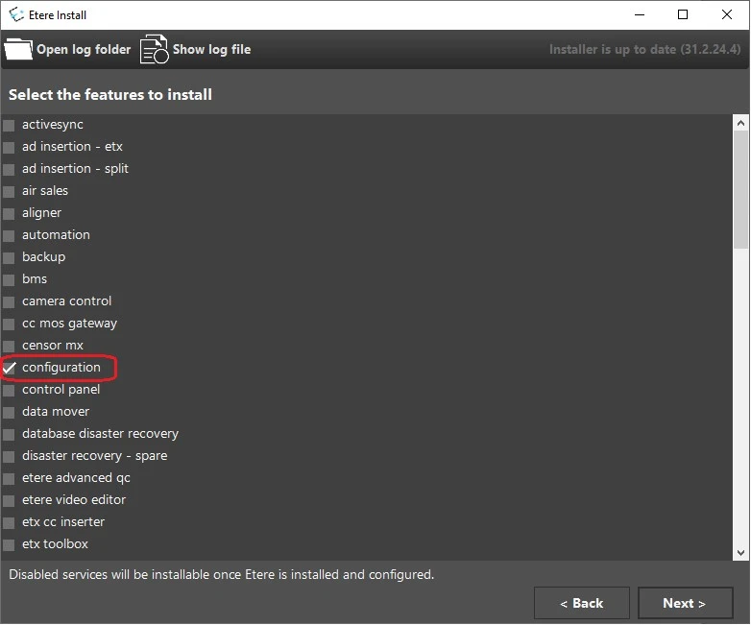Select the 'configuration' feature label
The image size is (751, 625).
[61, 368]
